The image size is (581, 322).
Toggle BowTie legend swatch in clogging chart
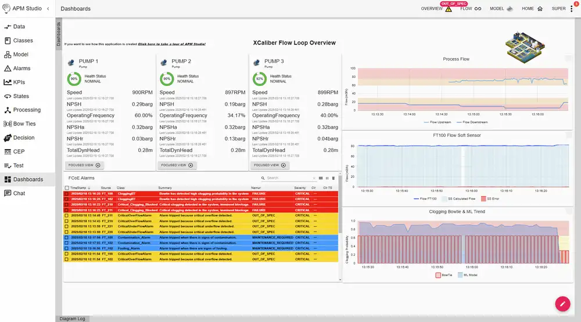tap(438, 275)
